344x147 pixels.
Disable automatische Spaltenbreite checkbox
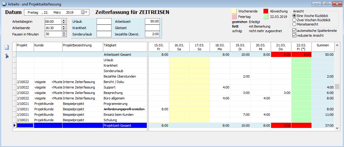click(294, 31)
